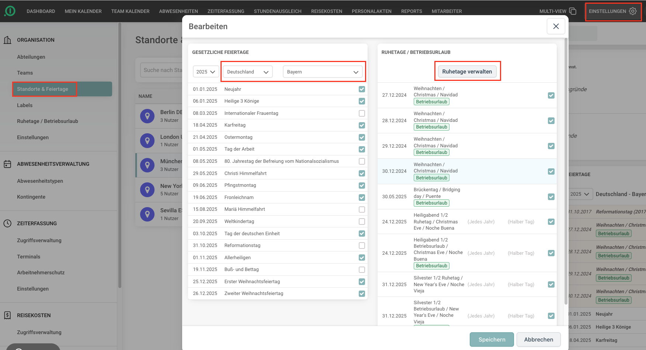
Task: Toggle the Heiligabend 1/2 Ruhetag checkbox
Action: (551, 222)
